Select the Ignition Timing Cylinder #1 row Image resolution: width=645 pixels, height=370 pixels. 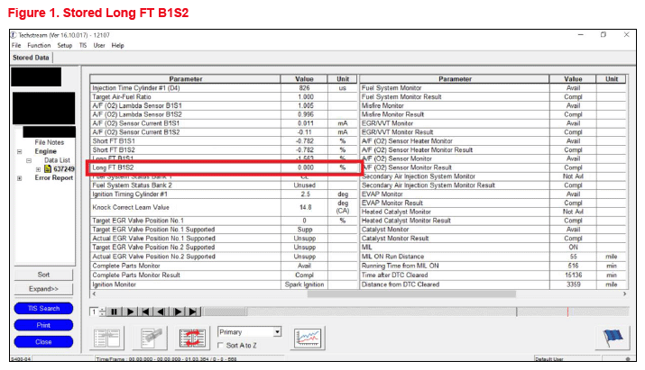point(225,194)
